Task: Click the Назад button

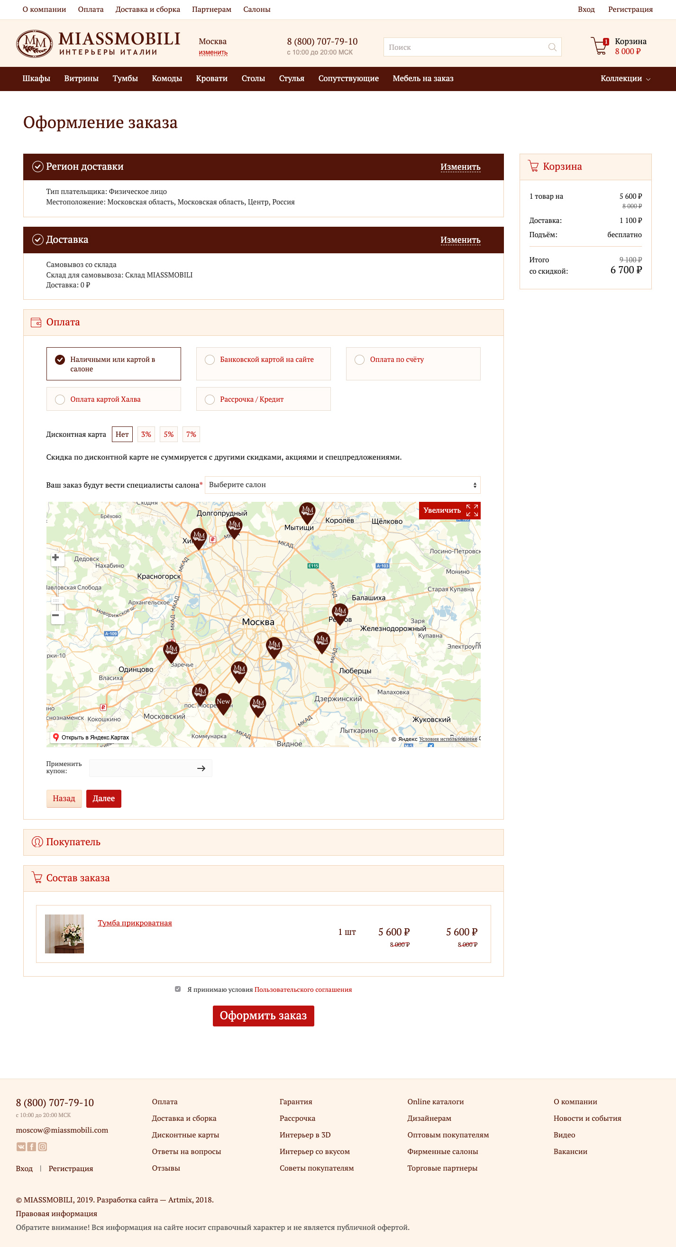Action: [64, 798]
